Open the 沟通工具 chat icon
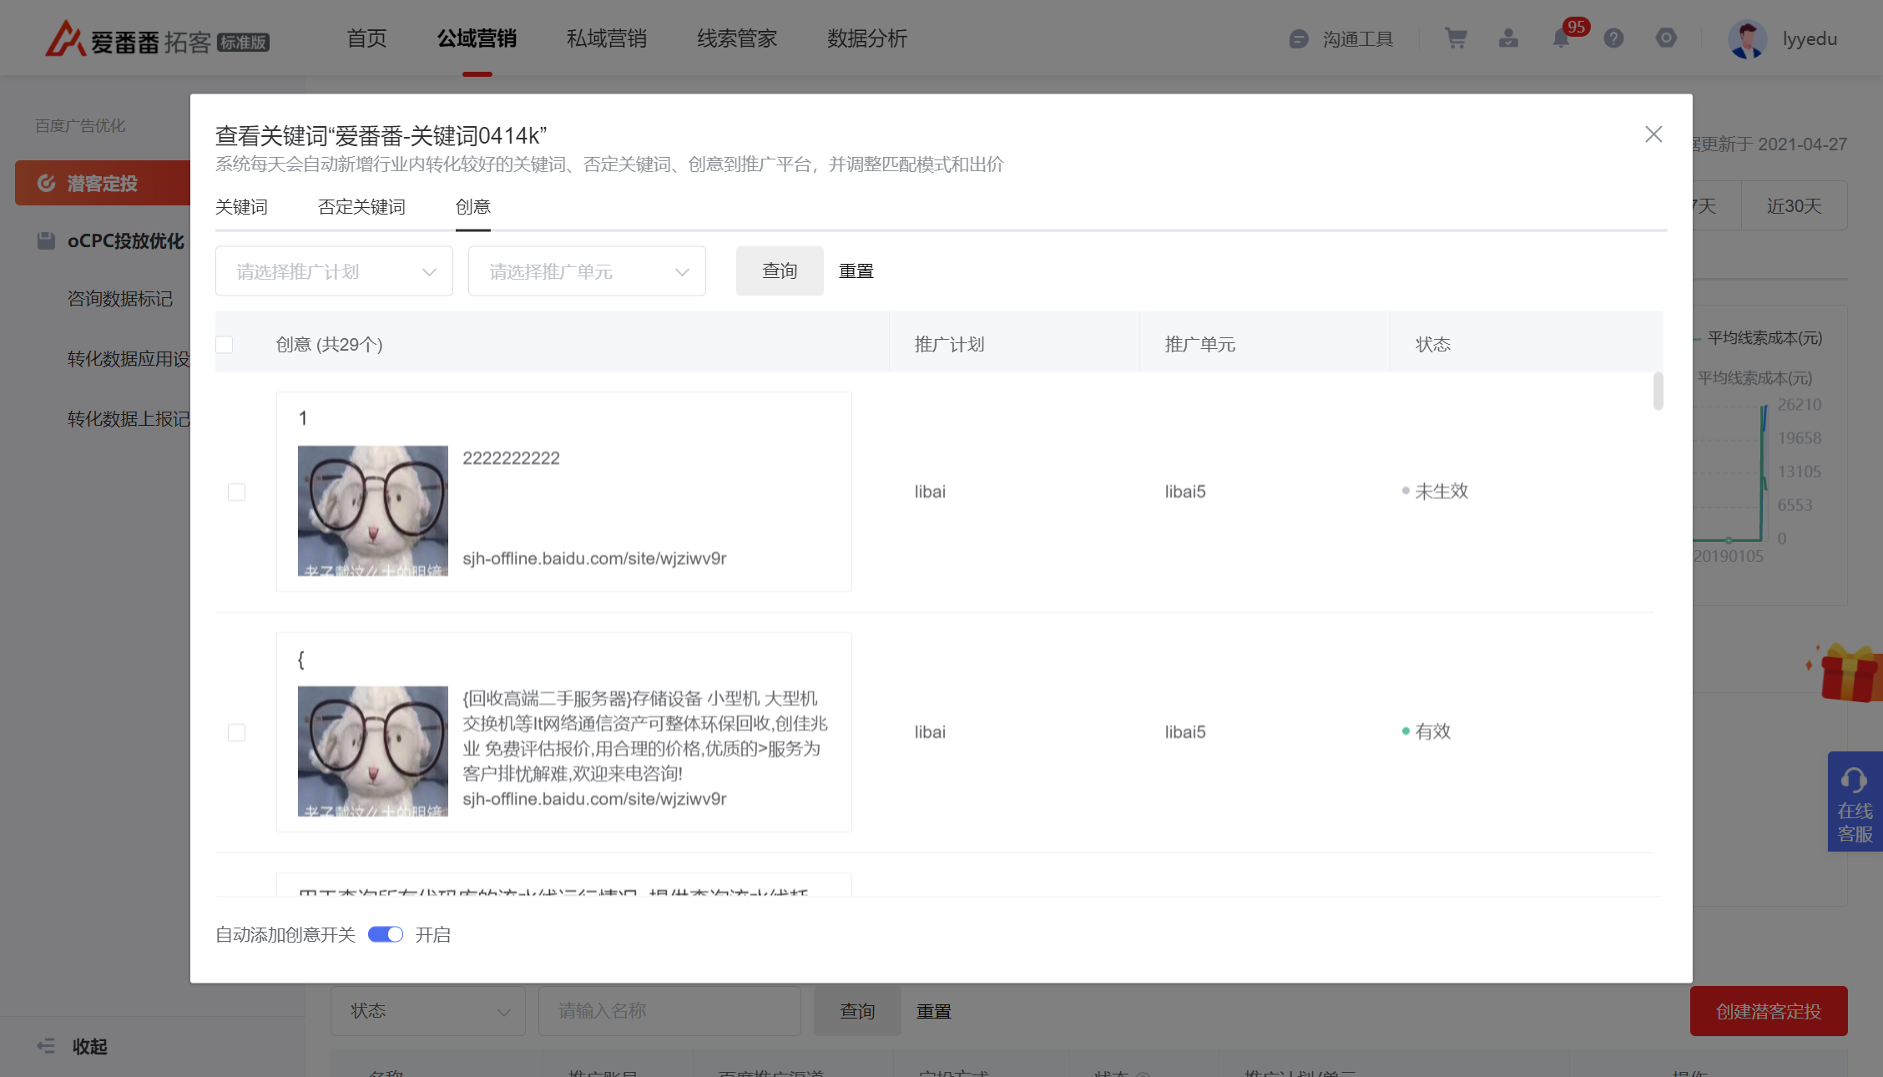Image resolution: width=1883 pixels, height=1077 pixels. coord(1298,39)
